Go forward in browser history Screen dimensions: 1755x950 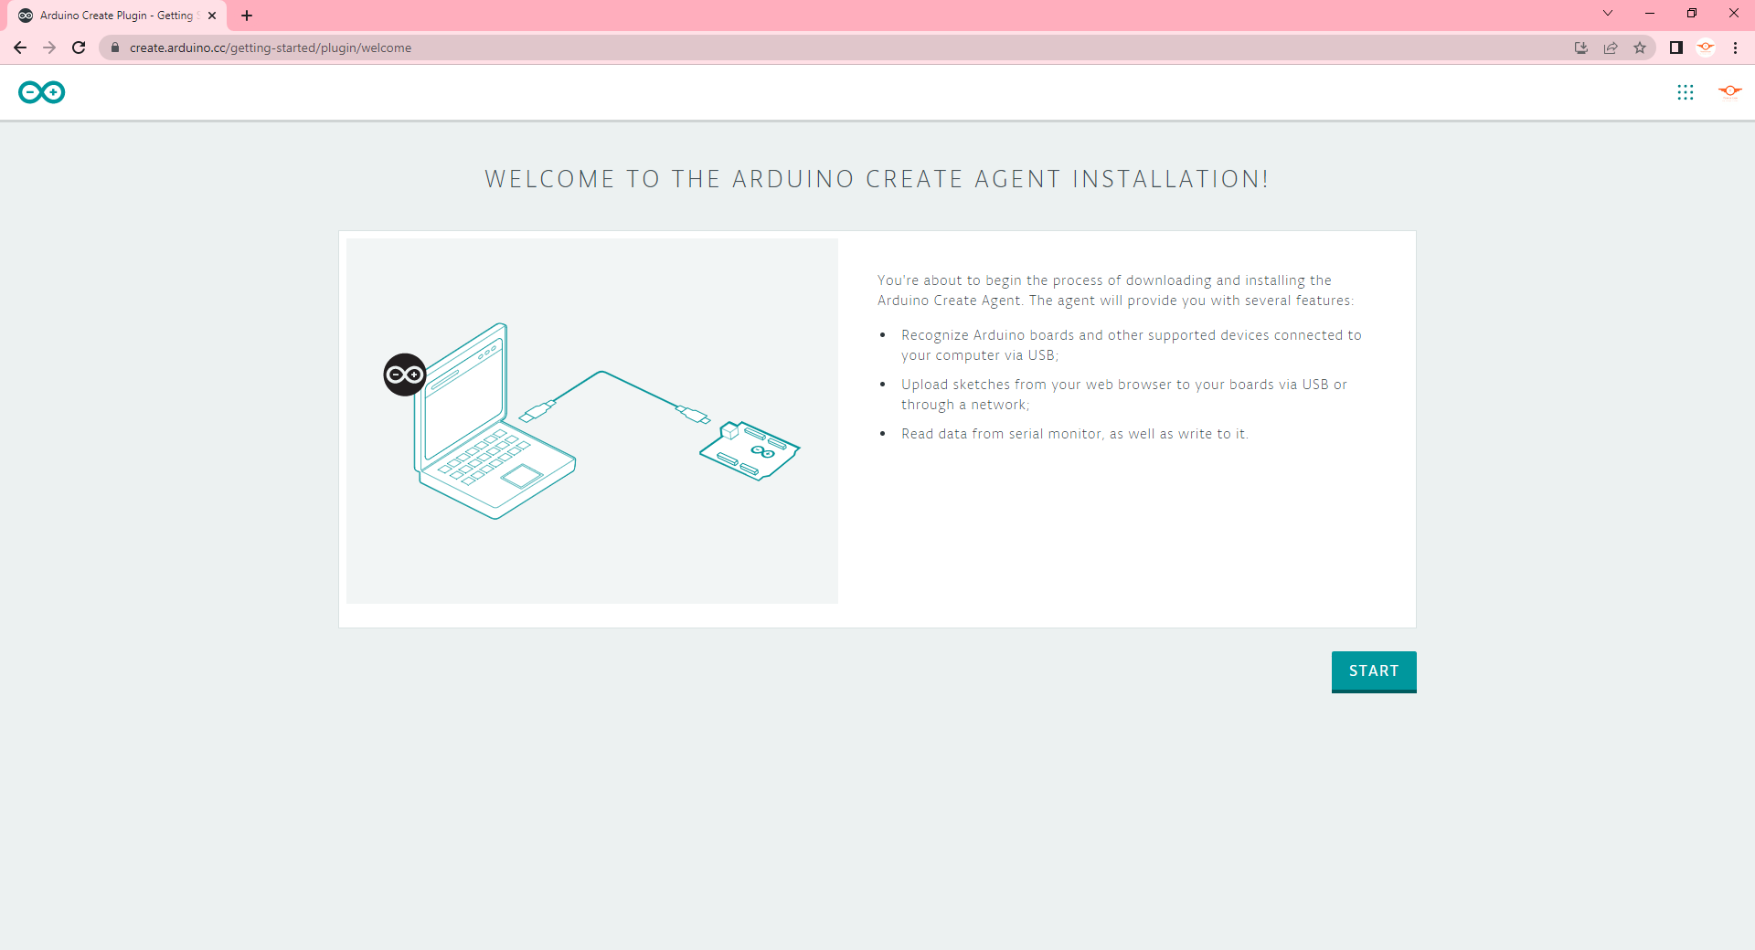click(x=49, y=47)
